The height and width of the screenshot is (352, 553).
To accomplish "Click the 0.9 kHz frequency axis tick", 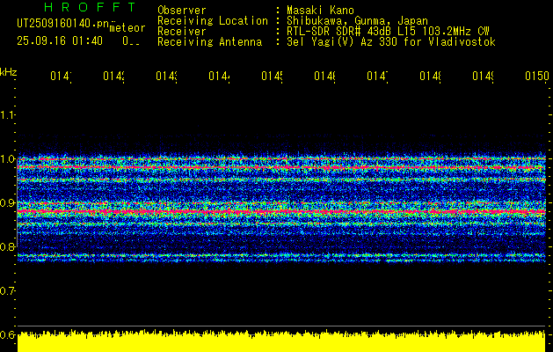I will [8, 203].
